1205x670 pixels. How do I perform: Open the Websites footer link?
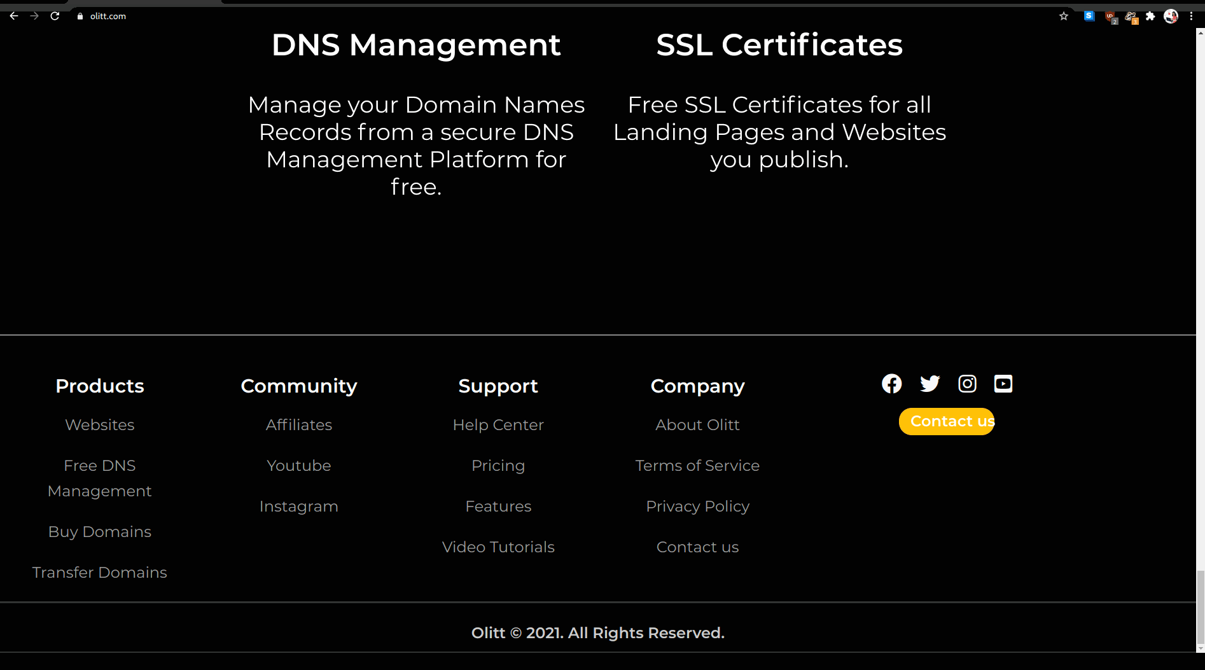(x=100, y=425)
